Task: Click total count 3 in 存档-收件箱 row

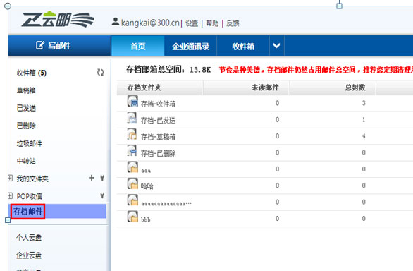Action: coord(364,103)
